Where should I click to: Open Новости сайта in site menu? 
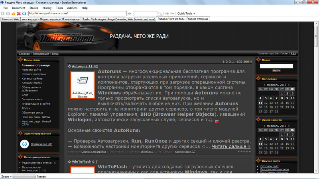[x=32, y=70]
